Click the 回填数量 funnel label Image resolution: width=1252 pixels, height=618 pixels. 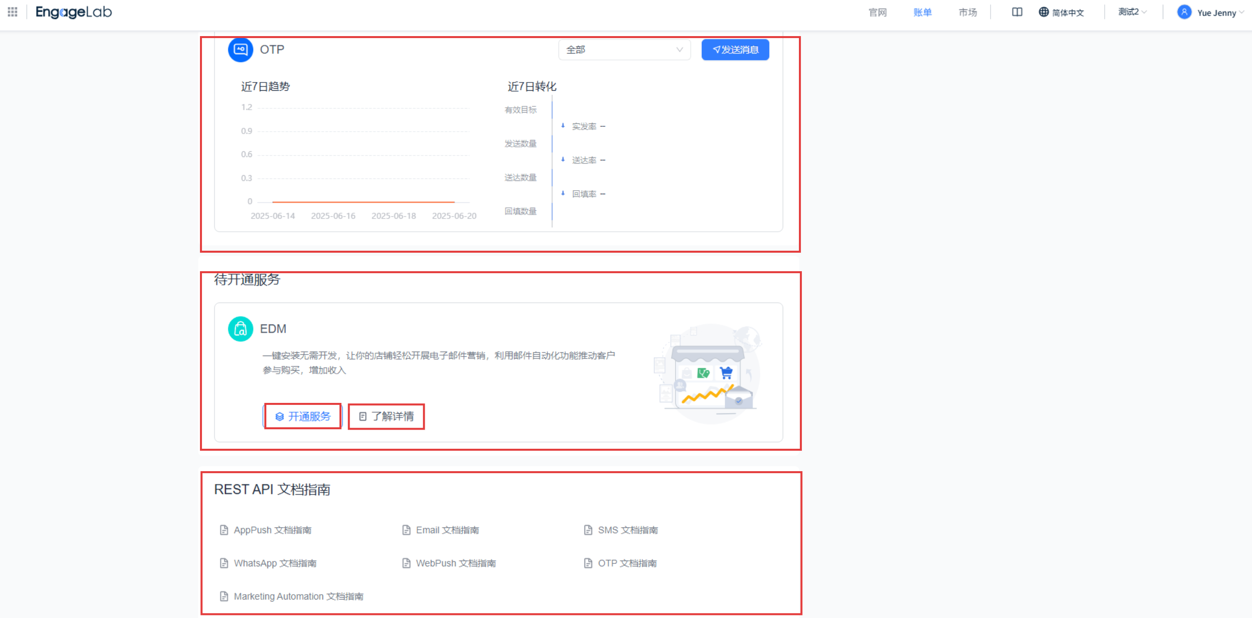pyautogui.click(x=520, y=211)
